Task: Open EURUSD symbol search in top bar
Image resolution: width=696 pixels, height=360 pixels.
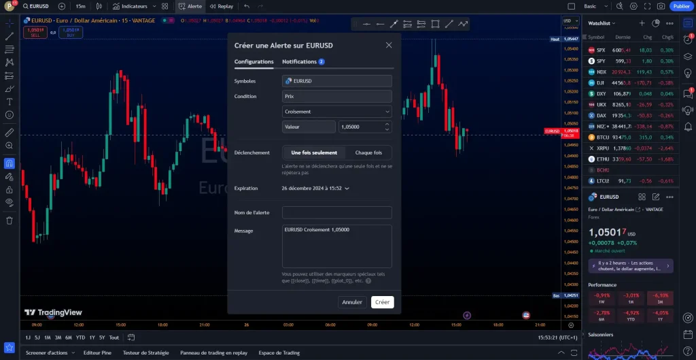Action: click(35, 6)
